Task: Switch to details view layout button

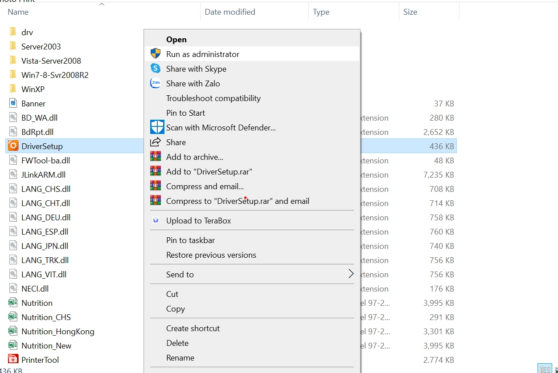Action: pos(545,369)
